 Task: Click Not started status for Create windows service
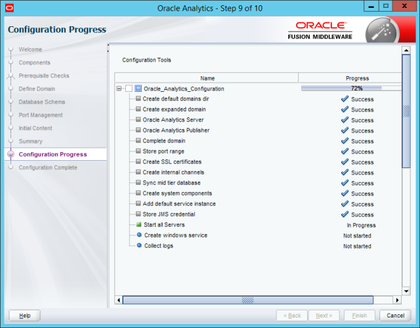(357, 236)
